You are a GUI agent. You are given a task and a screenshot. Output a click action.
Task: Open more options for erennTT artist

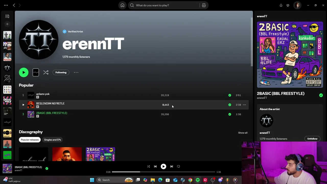point(76,72)
